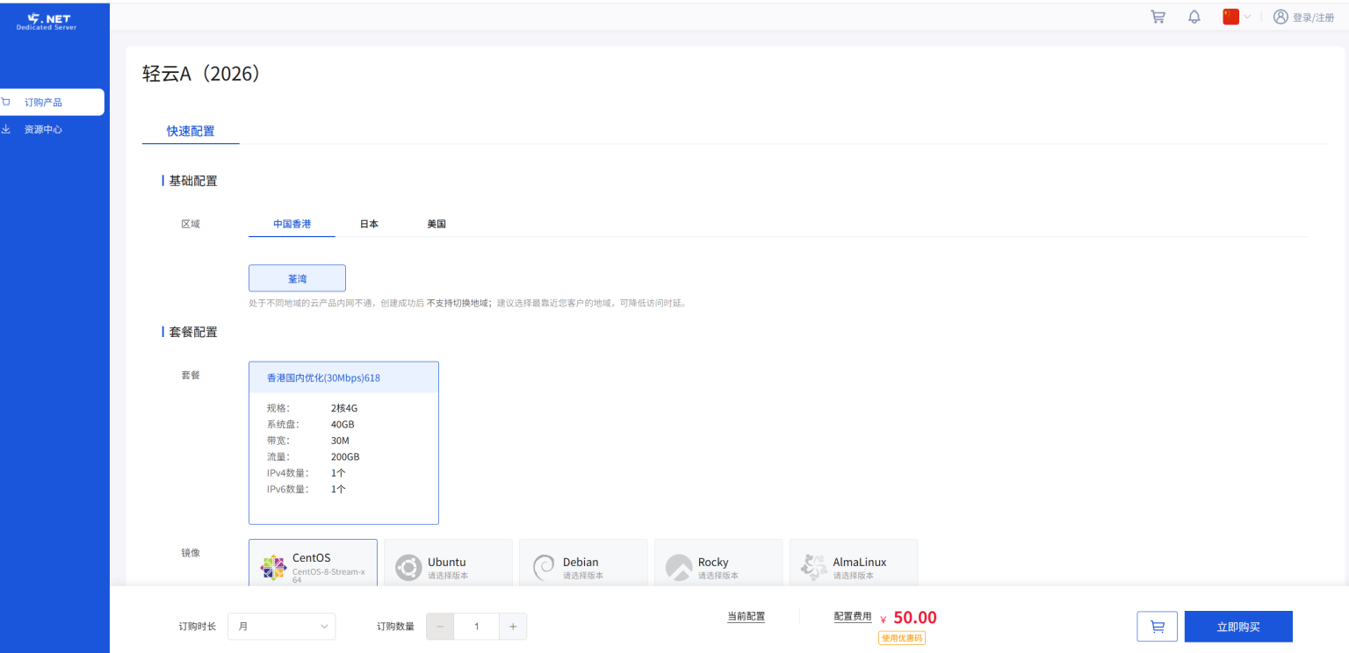
Task: Click the 40GB system disk value
Action: pos(343,424)
